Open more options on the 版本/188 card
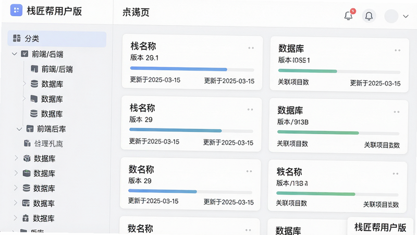 click(396, 174)
